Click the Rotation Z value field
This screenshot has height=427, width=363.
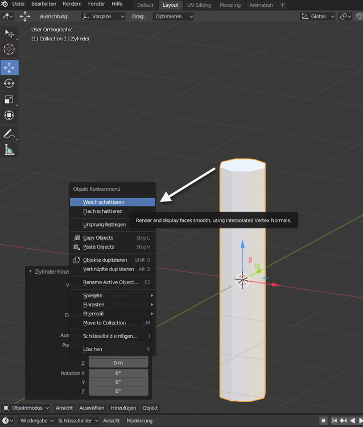(118, 391)
